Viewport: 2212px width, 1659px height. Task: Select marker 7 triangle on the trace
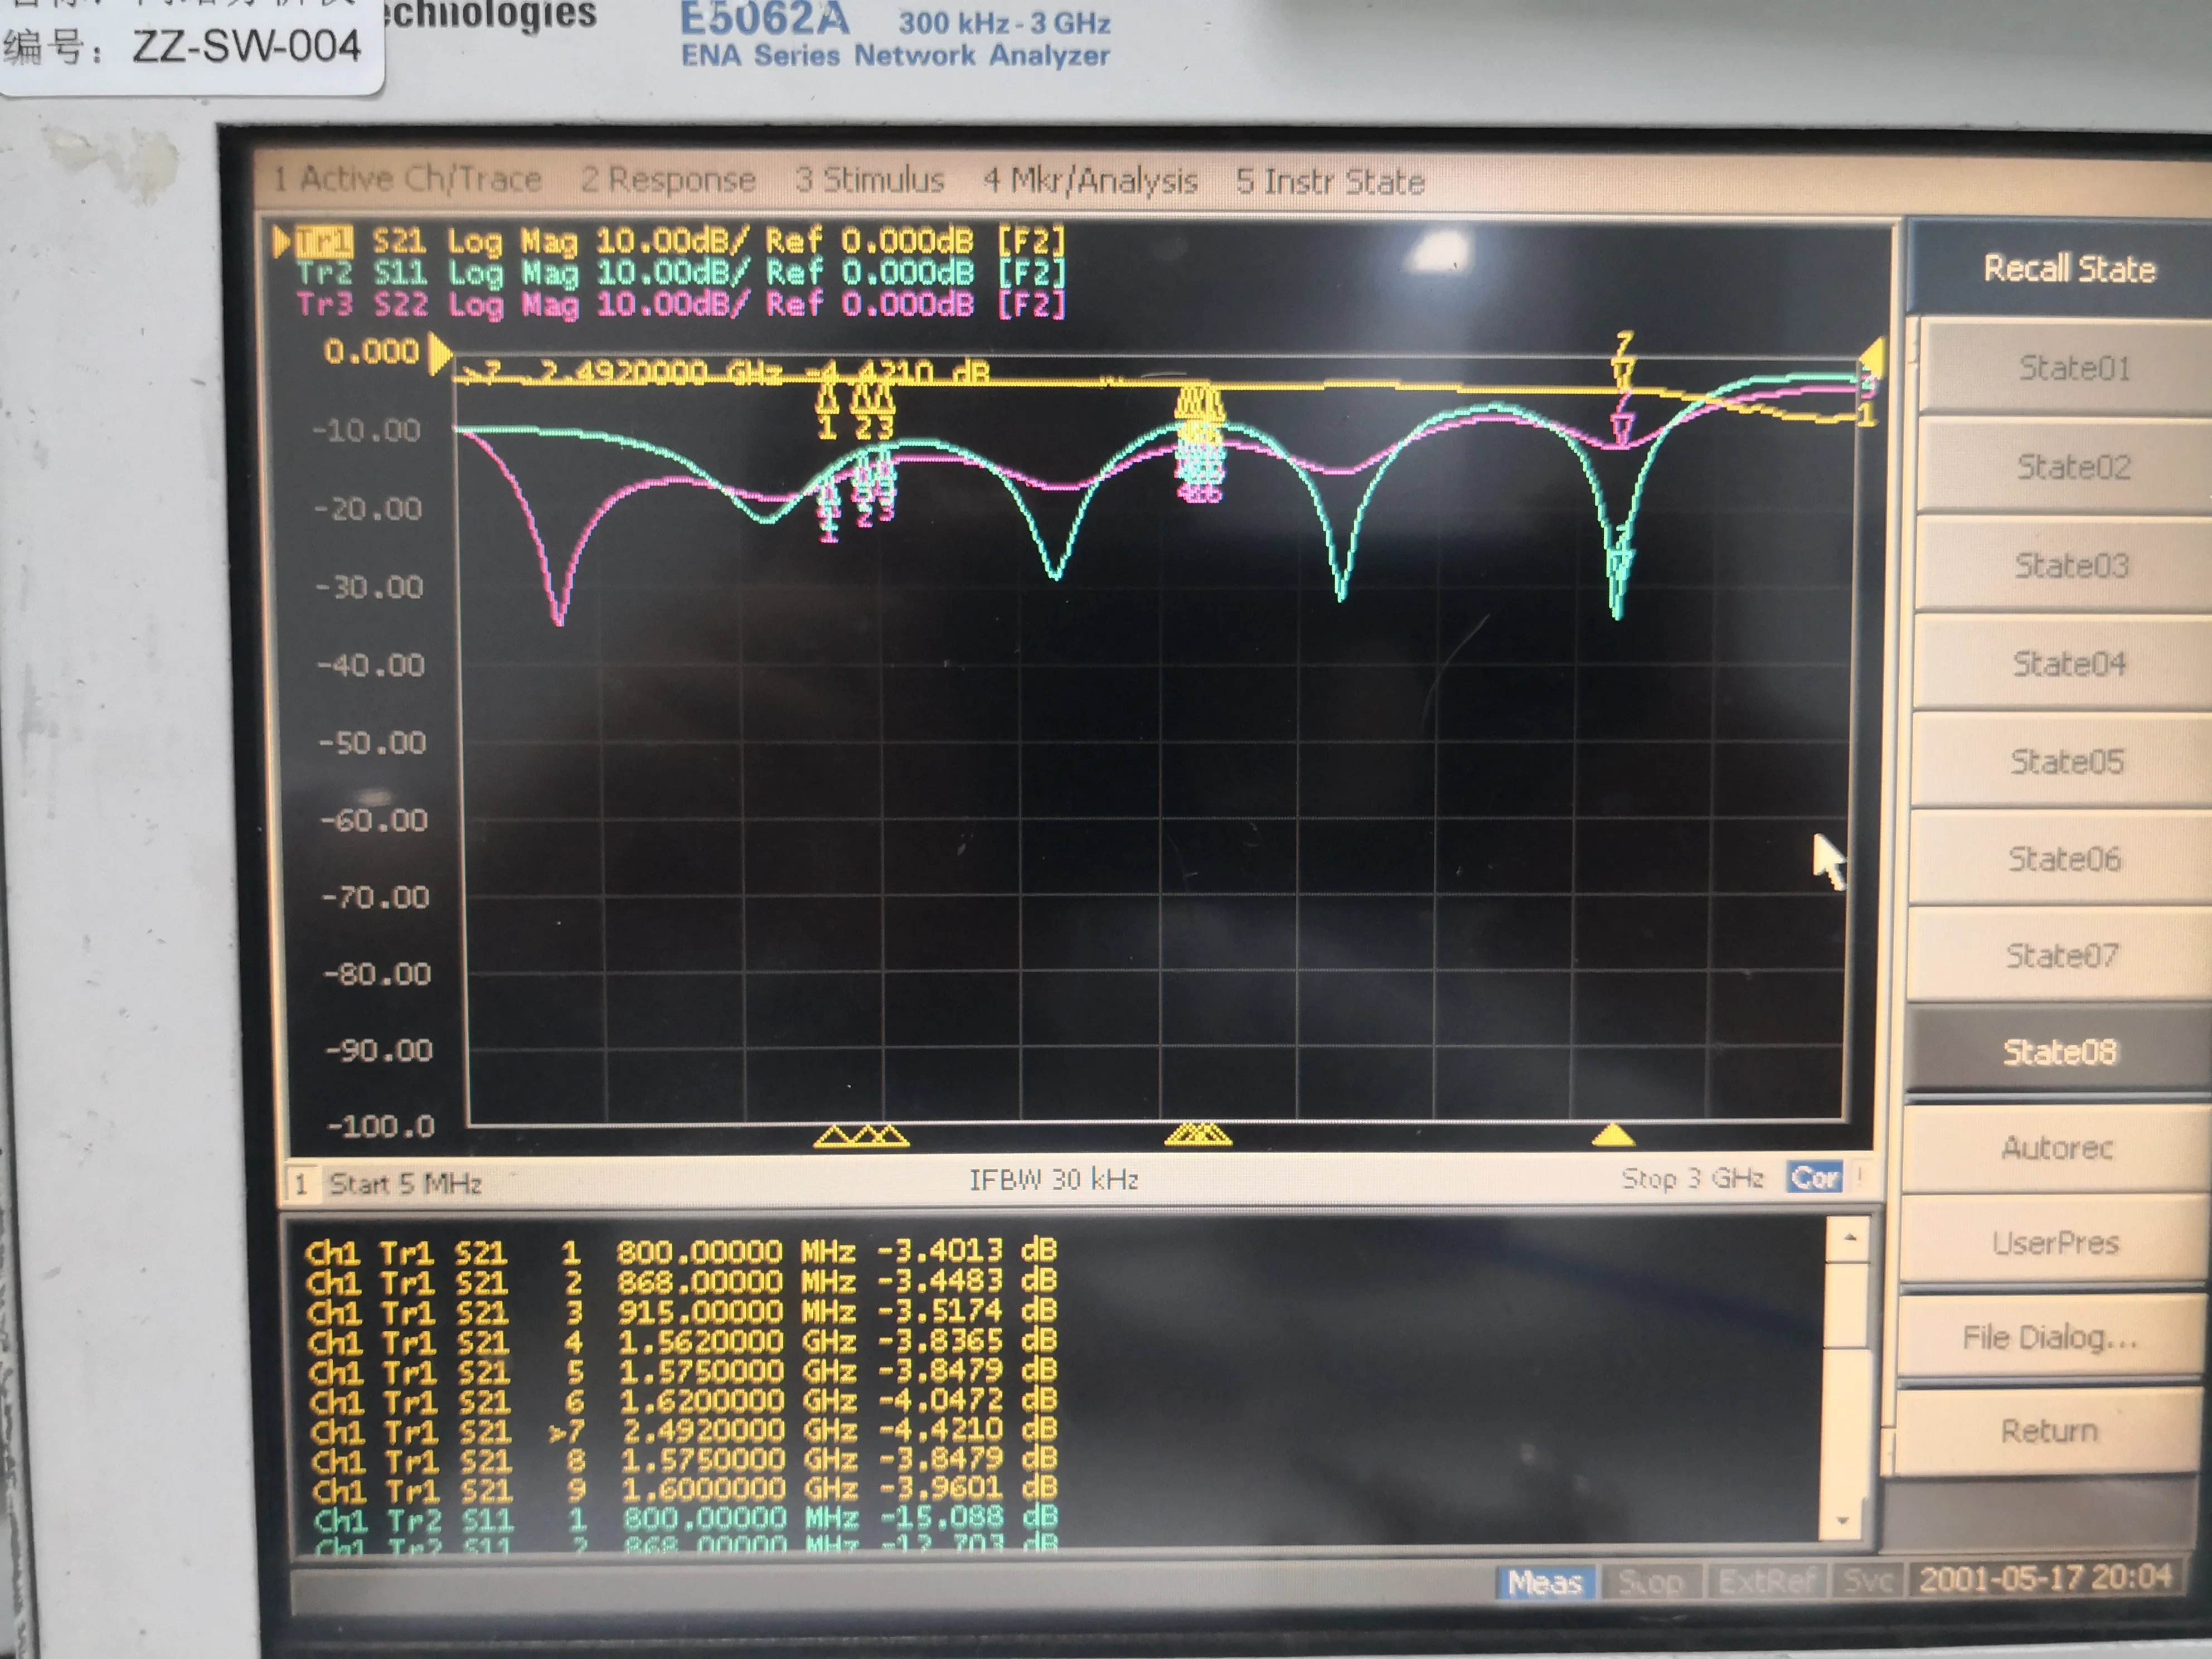(x=1623, y=372)
